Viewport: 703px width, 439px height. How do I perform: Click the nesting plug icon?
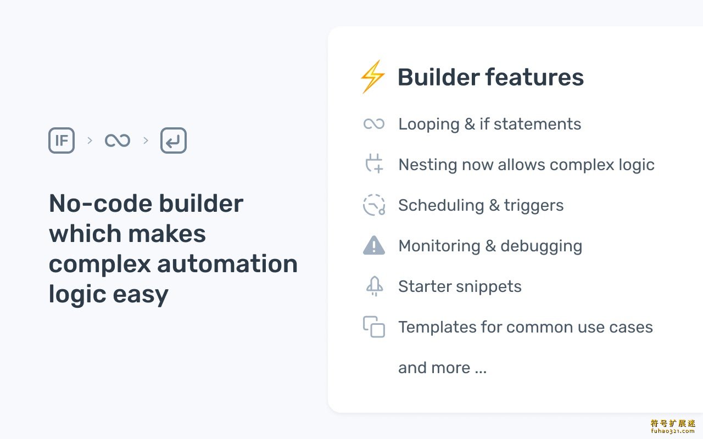coord(374,164)
